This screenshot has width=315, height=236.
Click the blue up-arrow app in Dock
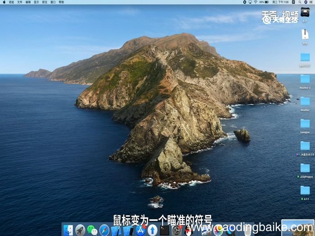[153, 230]
